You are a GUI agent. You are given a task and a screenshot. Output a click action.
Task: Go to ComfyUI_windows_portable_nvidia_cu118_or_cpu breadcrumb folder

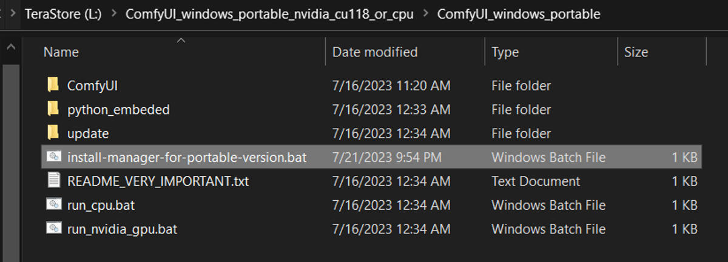coord(269,14)
